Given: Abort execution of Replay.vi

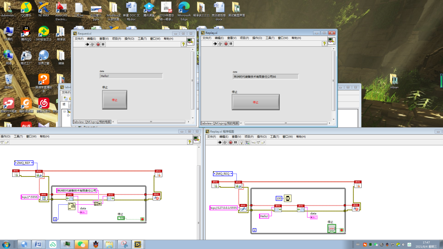Looking at the screenshot, I should pos(226,44).
